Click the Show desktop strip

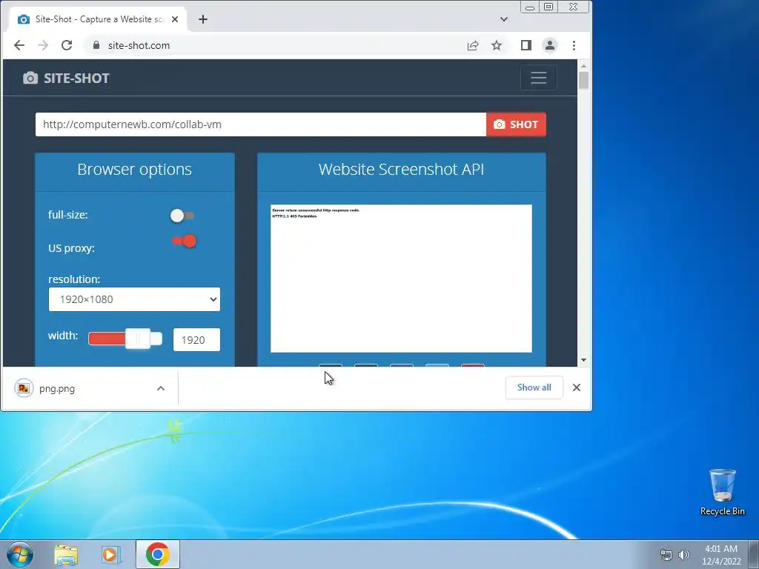click(754, 554)
